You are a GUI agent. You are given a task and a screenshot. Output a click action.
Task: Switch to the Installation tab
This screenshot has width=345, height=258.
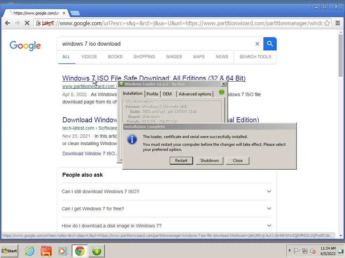point(132,93)
